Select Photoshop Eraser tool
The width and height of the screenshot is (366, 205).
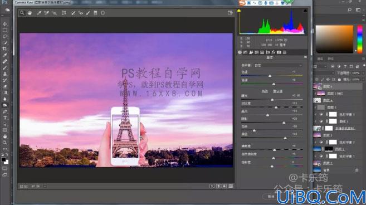point(4,86)
